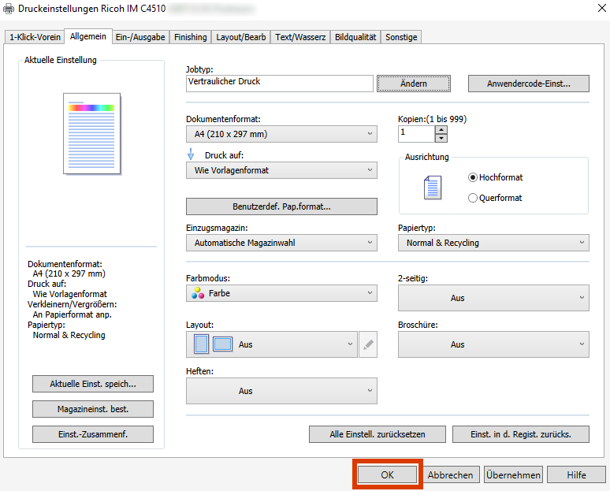Click Einst.-Zusammenf. button

(93, 434)
